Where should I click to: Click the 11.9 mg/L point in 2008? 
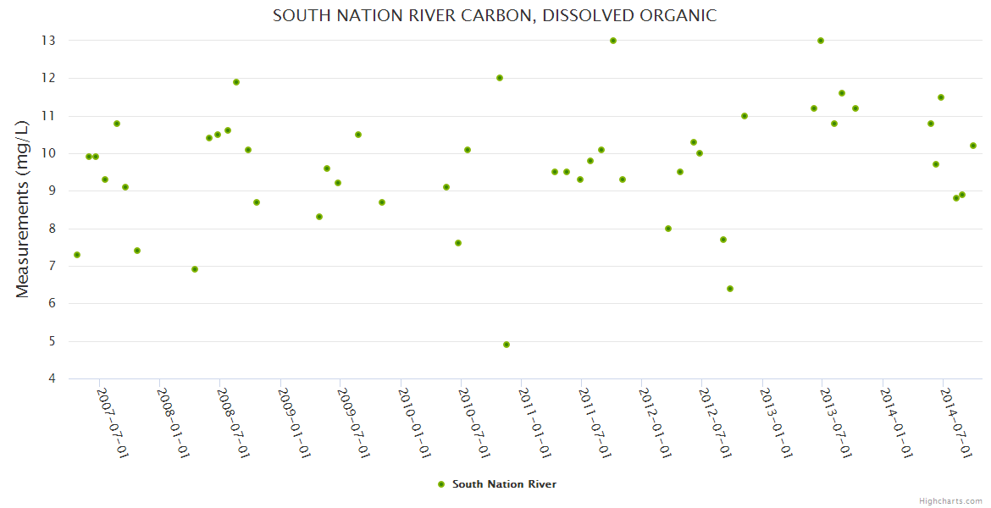[236, 82]
